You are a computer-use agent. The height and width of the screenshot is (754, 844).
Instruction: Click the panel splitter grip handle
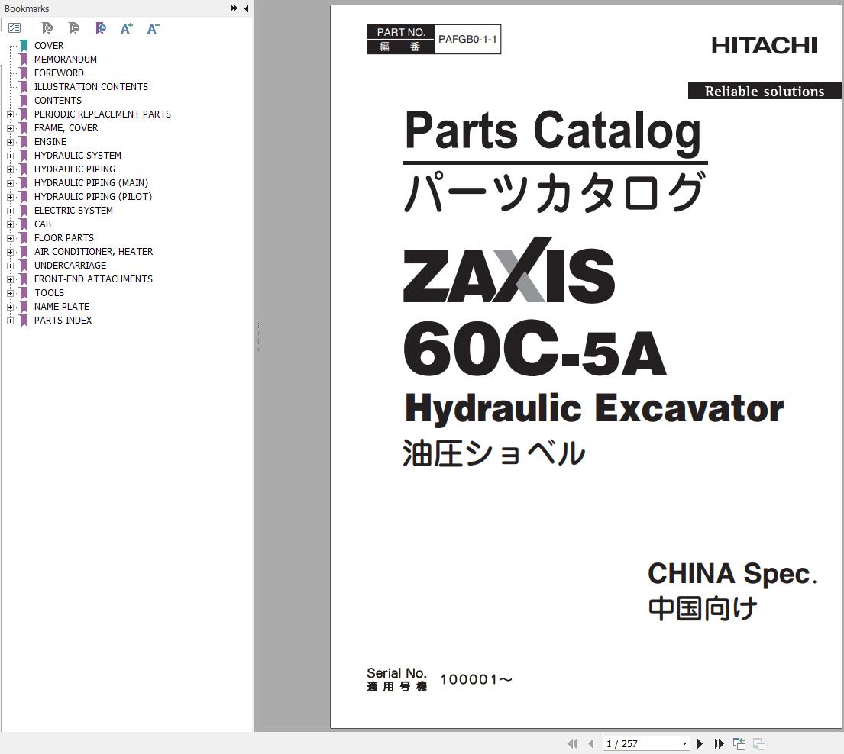258,337
